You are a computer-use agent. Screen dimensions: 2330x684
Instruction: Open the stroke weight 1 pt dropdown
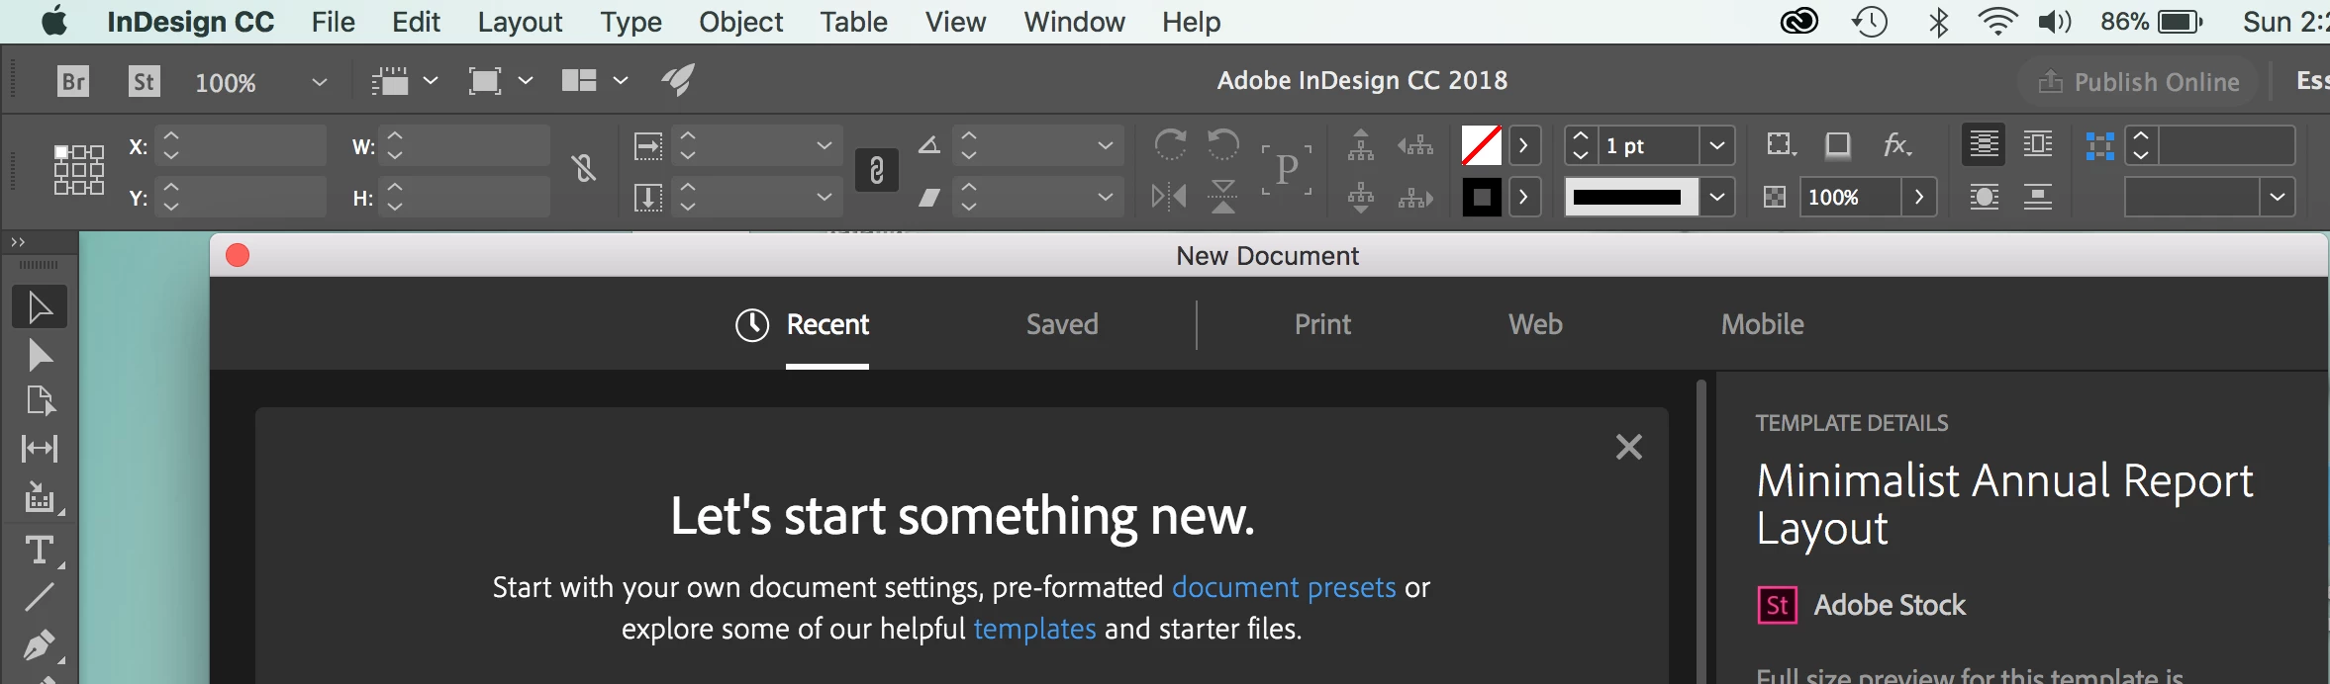[x=1717, y=145]
